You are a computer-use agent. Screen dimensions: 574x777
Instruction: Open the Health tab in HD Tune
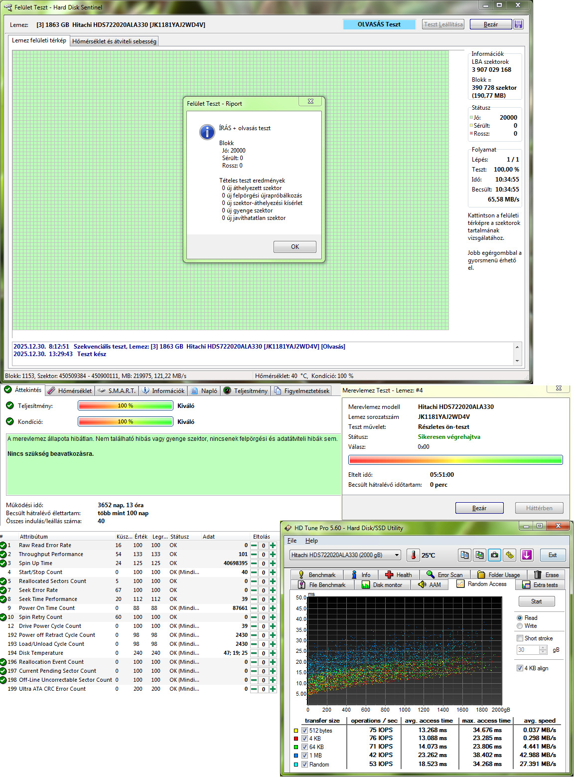click(x=399, y=575)
